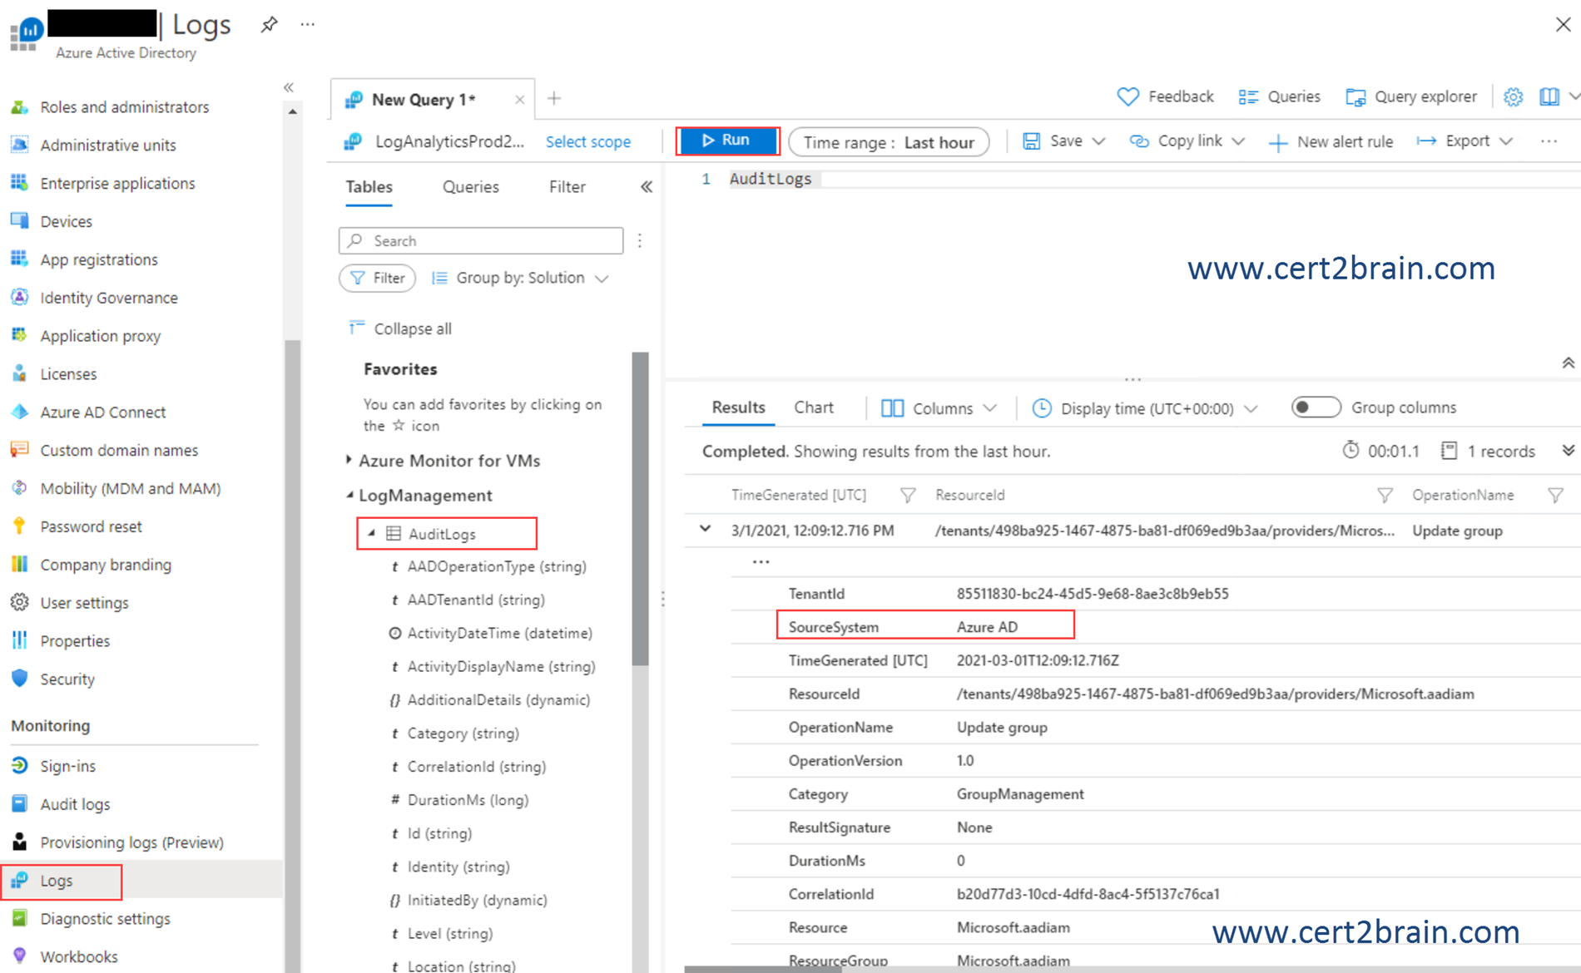Viewport: 1581px width, 973px height.
Task: Open the Columns dropdown in results
Action: coord(939,408)
